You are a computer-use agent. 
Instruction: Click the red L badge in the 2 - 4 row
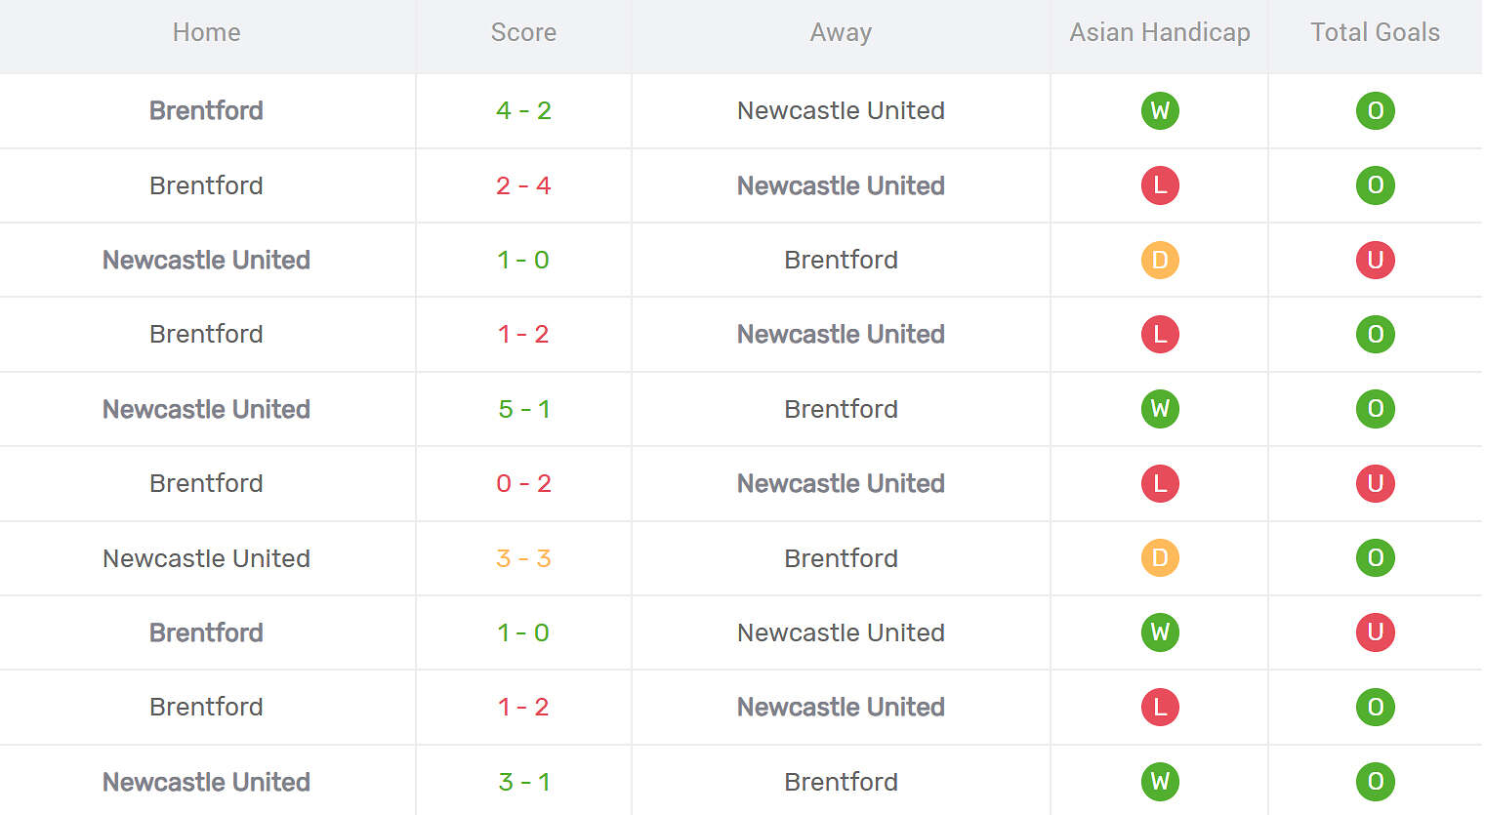point(1160,185)
